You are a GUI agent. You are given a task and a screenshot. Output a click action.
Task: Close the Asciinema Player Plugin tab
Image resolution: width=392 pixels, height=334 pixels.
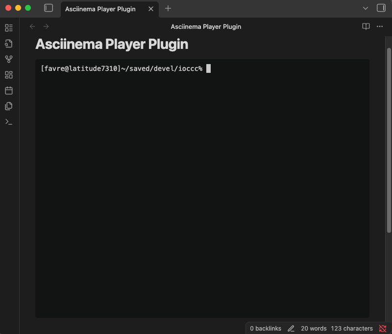click(151, 9)
